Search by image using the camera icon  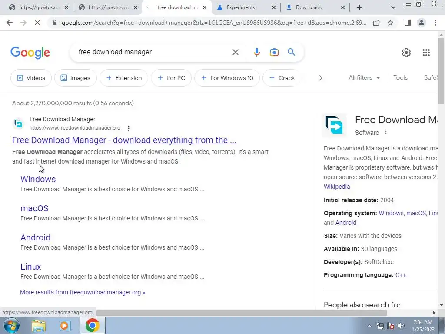(274, 52)
